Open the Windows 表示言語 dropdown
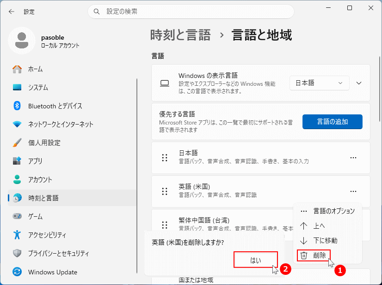Viewport: 382px width, 285px height. [319, 83]
